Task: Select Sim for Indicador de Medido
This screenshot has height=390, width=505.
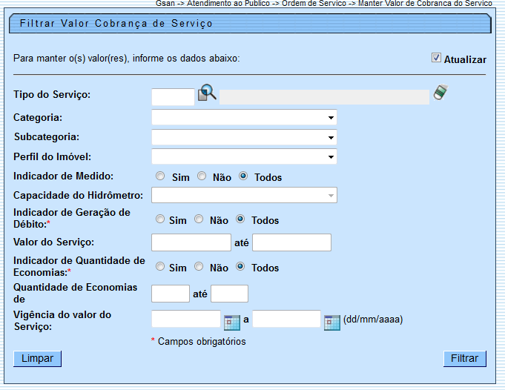Action: tap(160, 176)
